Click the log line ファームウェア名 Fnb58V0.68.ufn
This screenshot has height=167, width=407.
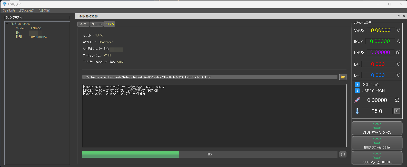coord(124,87)
